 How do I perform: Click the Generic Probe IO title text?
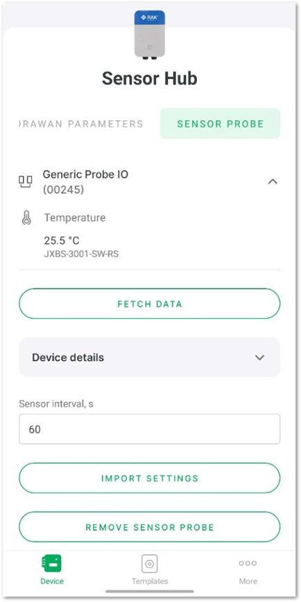point(85,174)
